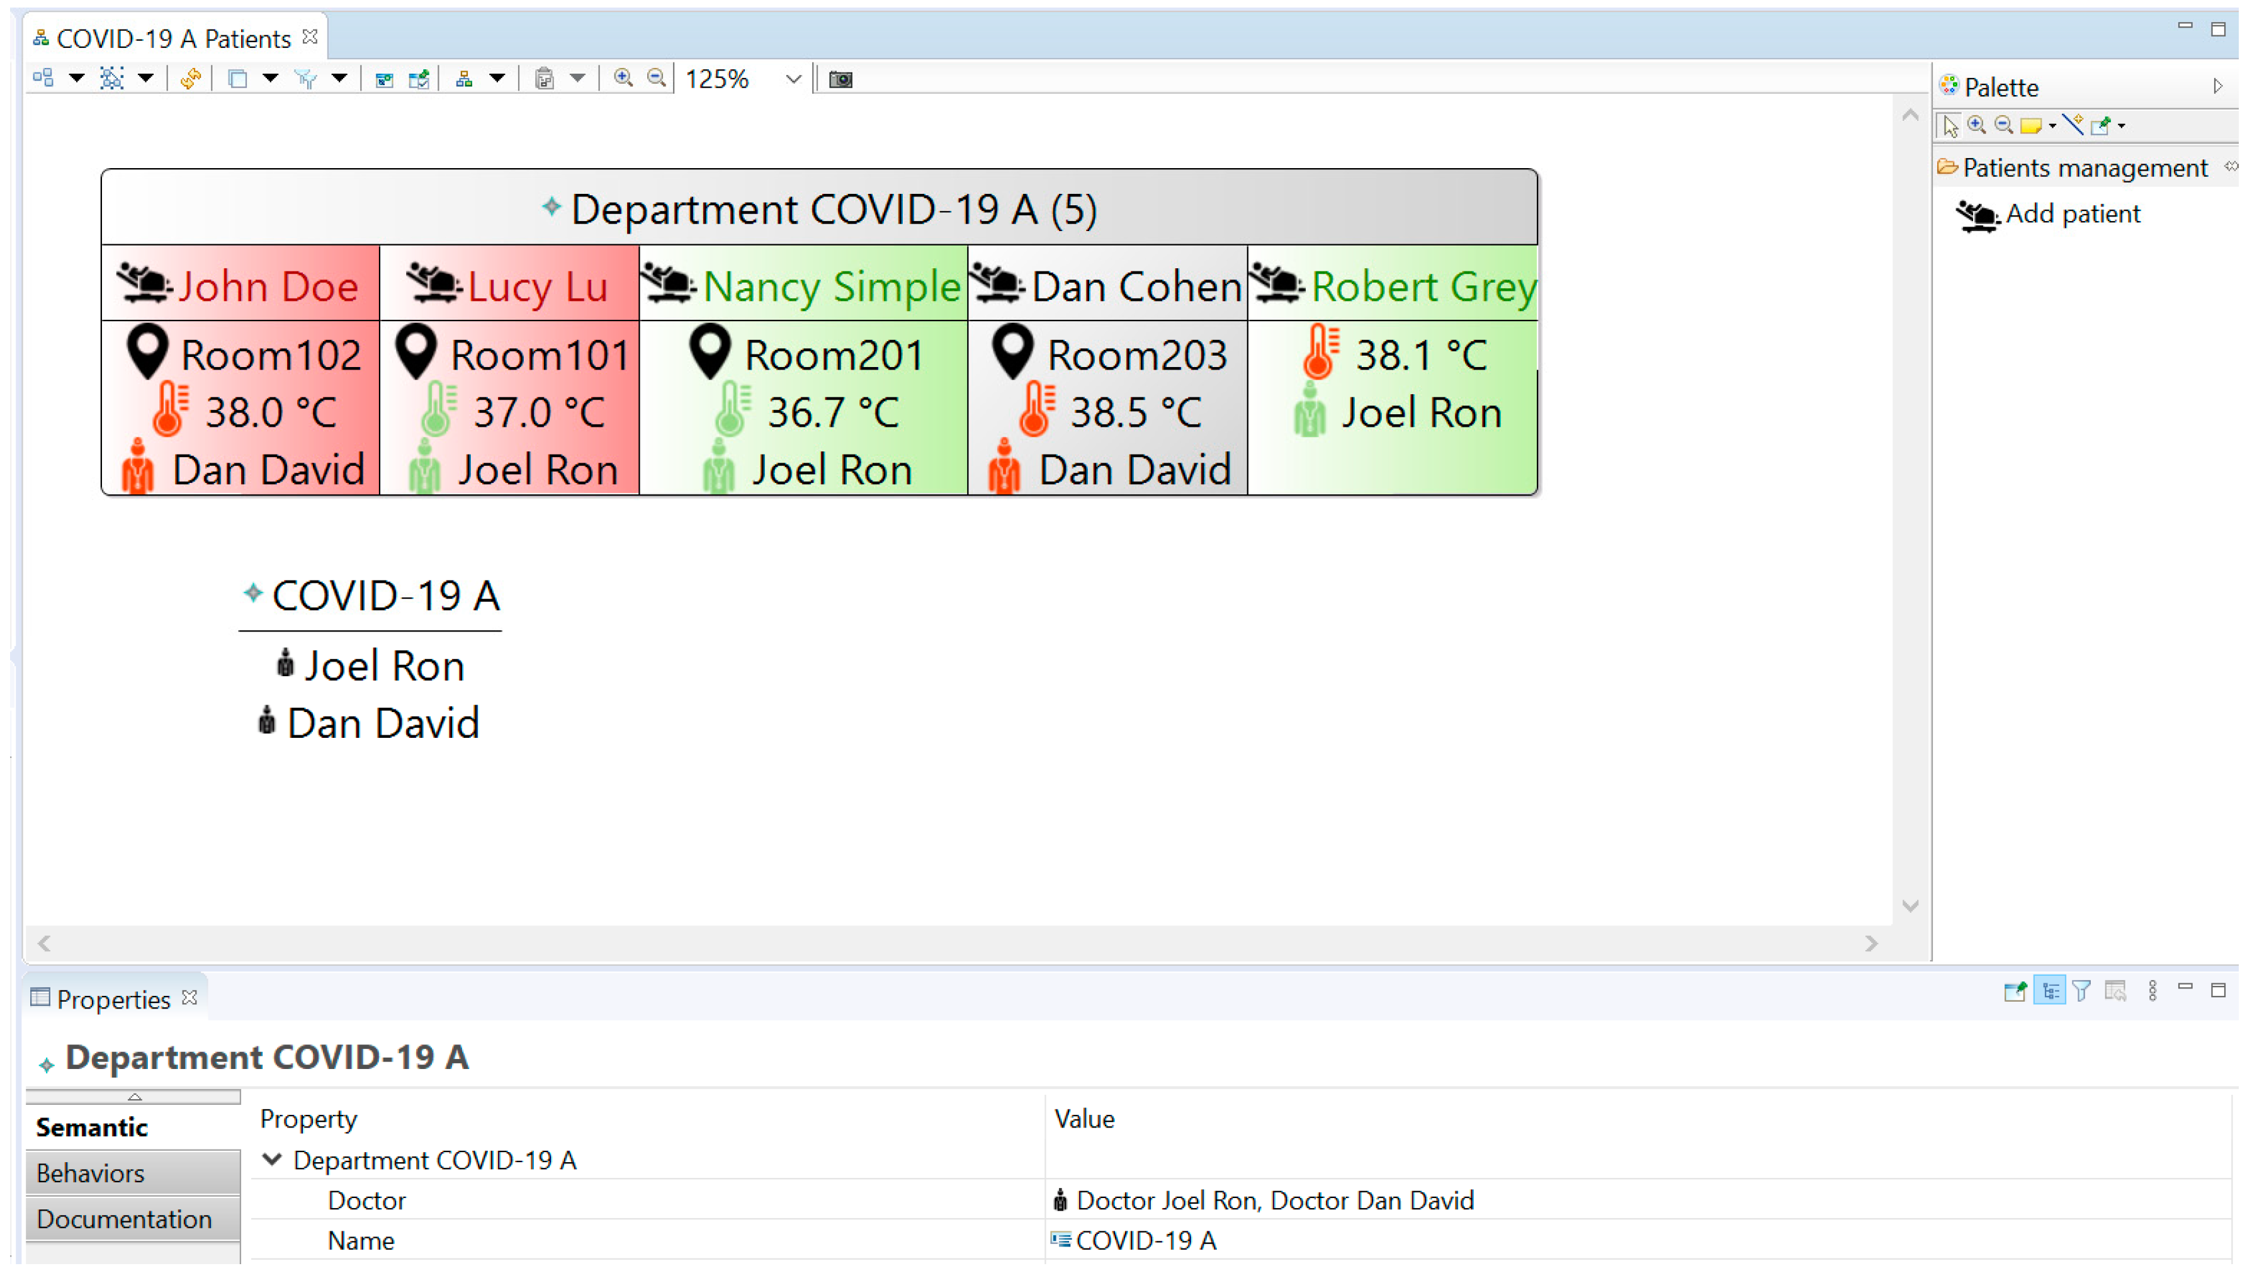2252x1278 pixels.
Task: Choose the arrow selection tool in Palette
Action: (x=1950, y=125)
